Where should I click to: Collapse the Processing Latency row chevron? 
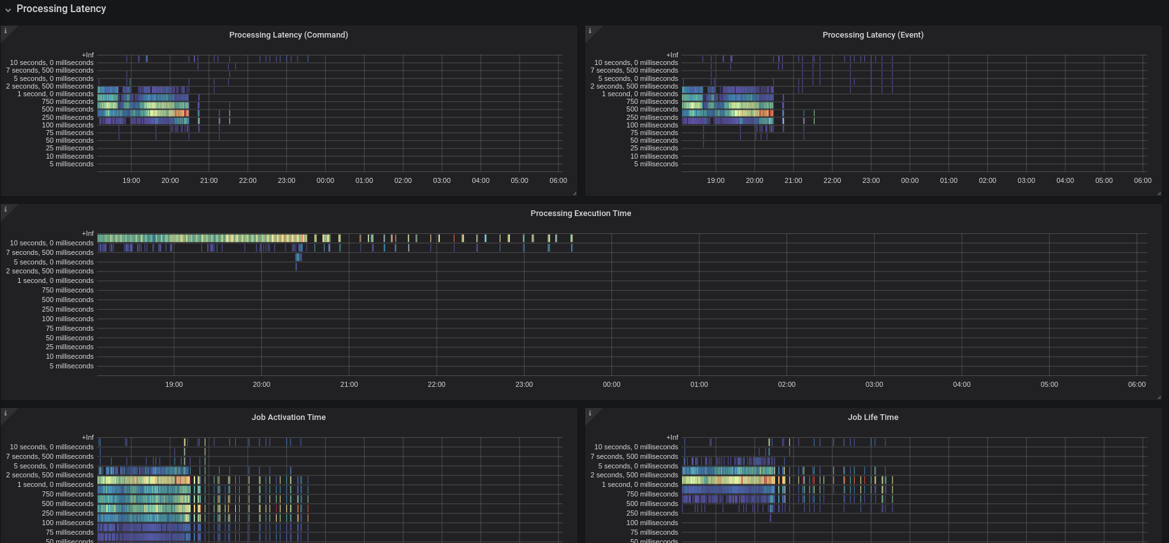[x=8, y=10]
